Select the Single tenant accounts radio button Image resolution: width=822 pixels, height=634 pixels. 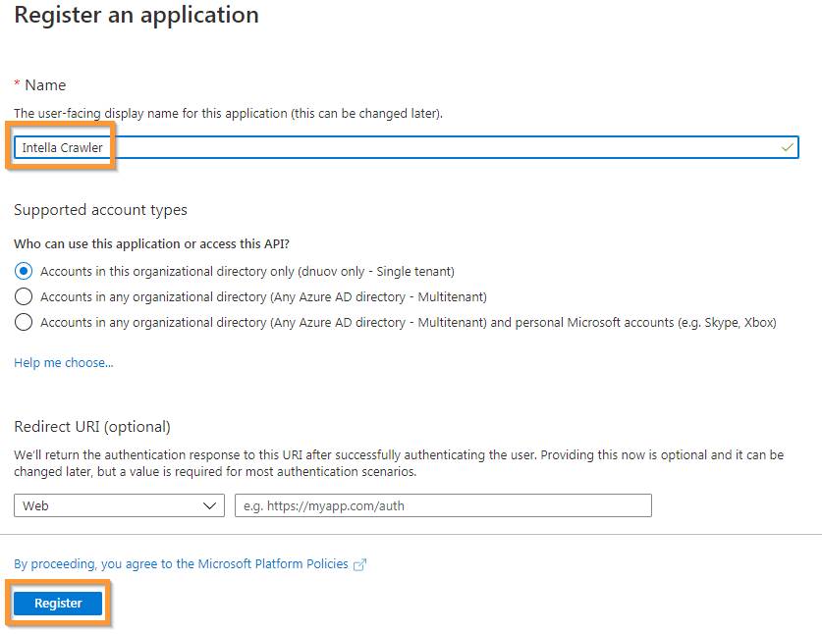(x=24, y=272)
